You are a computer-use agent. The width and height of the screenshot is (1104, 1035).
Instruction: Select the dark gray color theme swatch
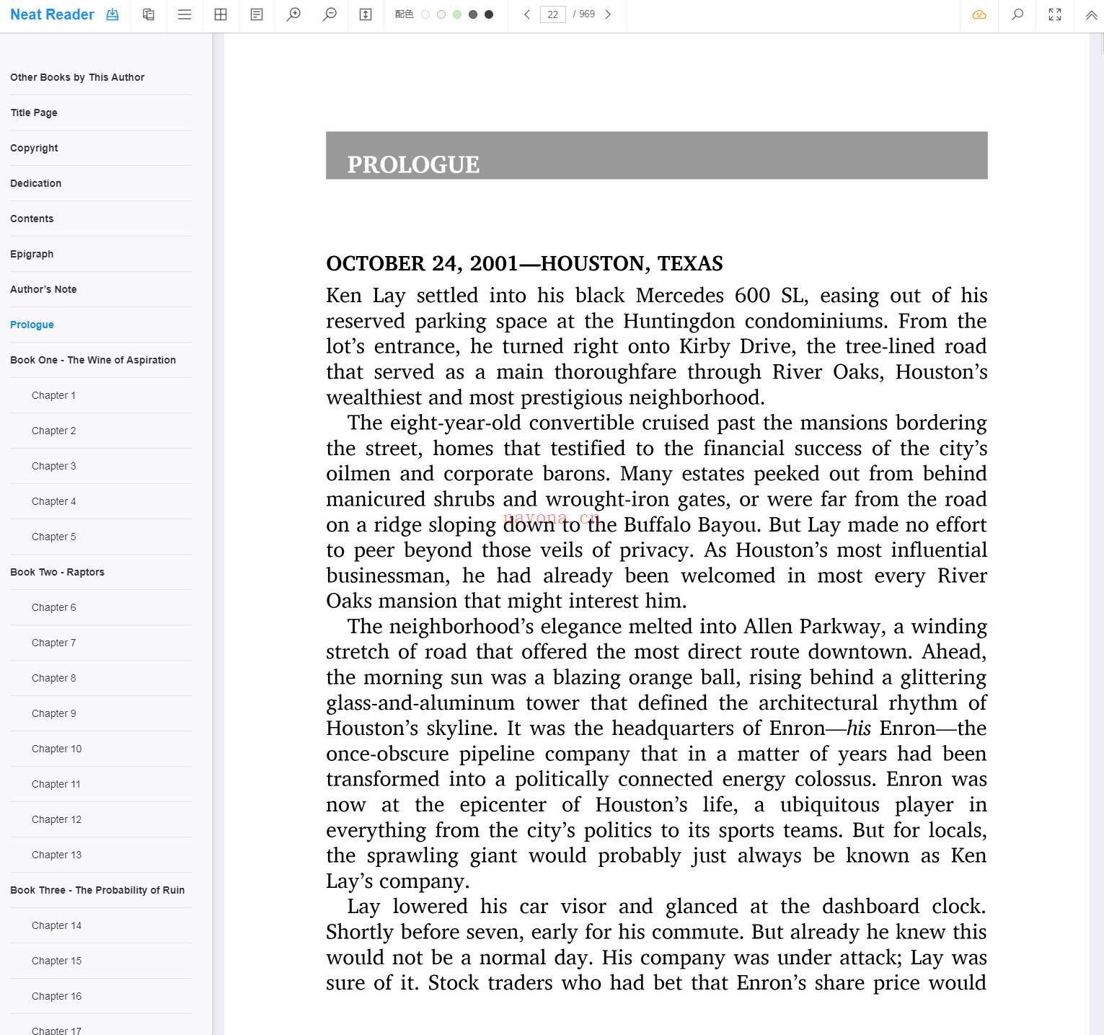[473, 14]
